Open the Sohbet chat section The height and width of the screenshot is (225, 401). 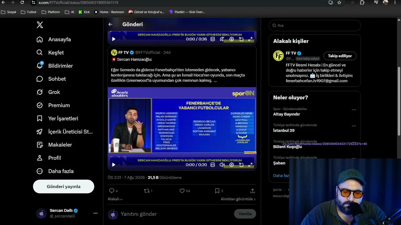coord(51,79)
